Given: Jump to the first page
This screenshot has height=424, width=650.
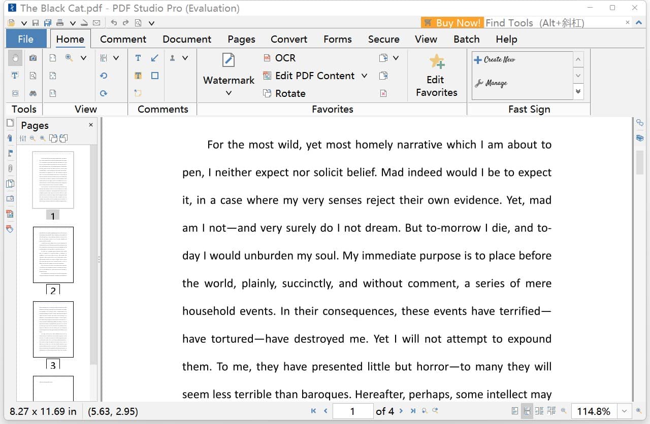Looking at the screenshot, I should pos(313,411).
